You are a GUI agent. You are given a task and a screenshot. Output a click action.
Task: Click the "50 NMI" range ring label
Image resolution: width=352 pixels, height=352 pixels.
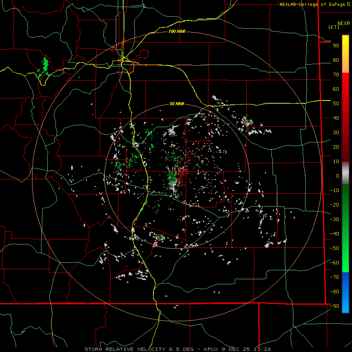tap(177, 104)
